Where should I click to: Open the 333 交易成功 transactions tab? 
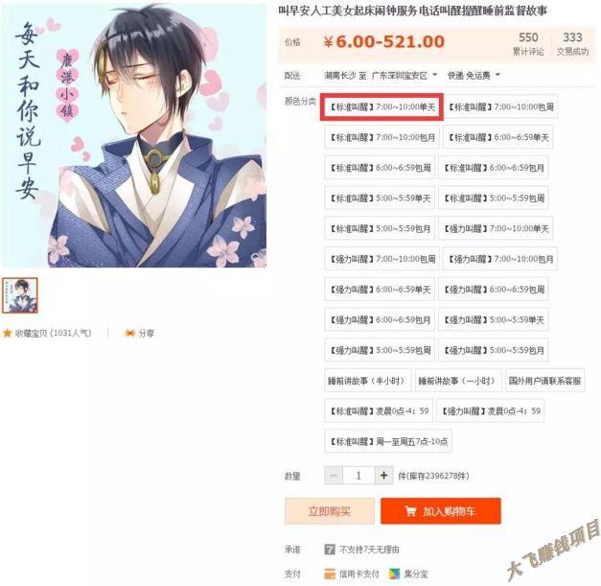[572, 43]
